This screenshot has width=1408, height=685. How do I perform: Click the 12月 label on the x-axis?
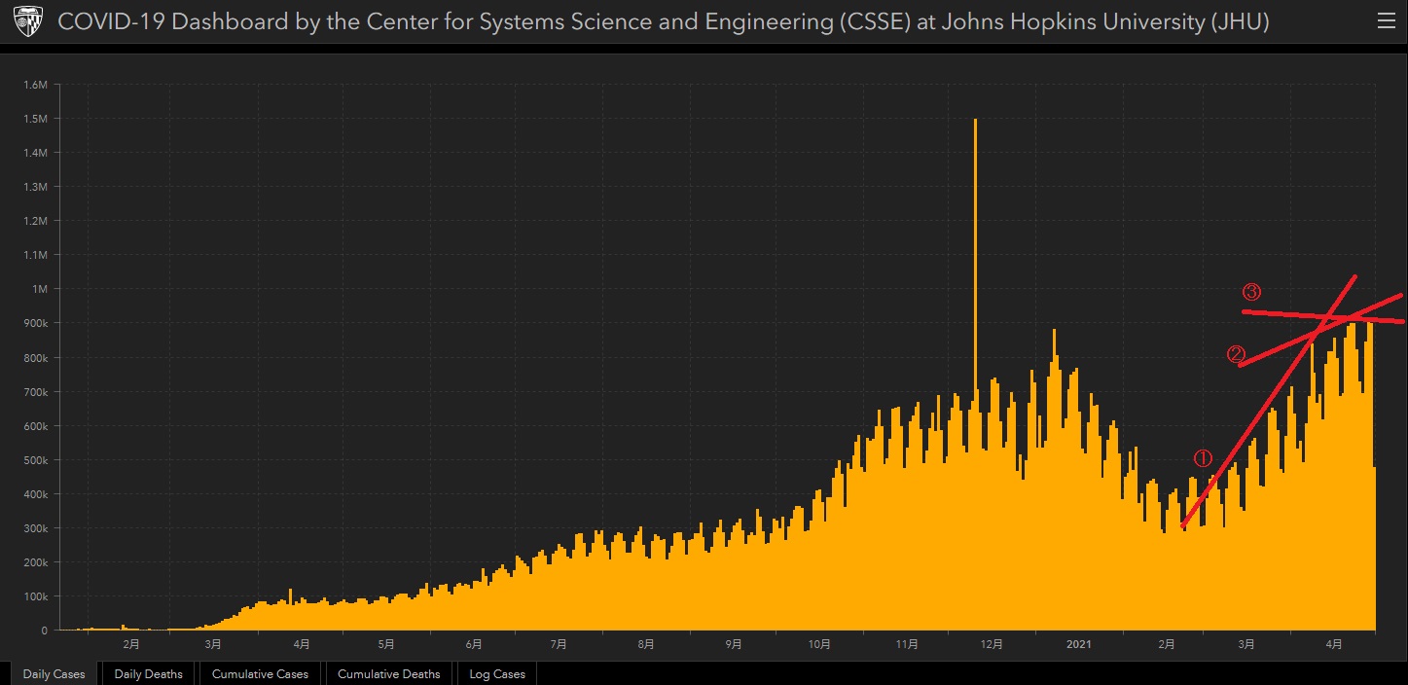coord(993,644)
